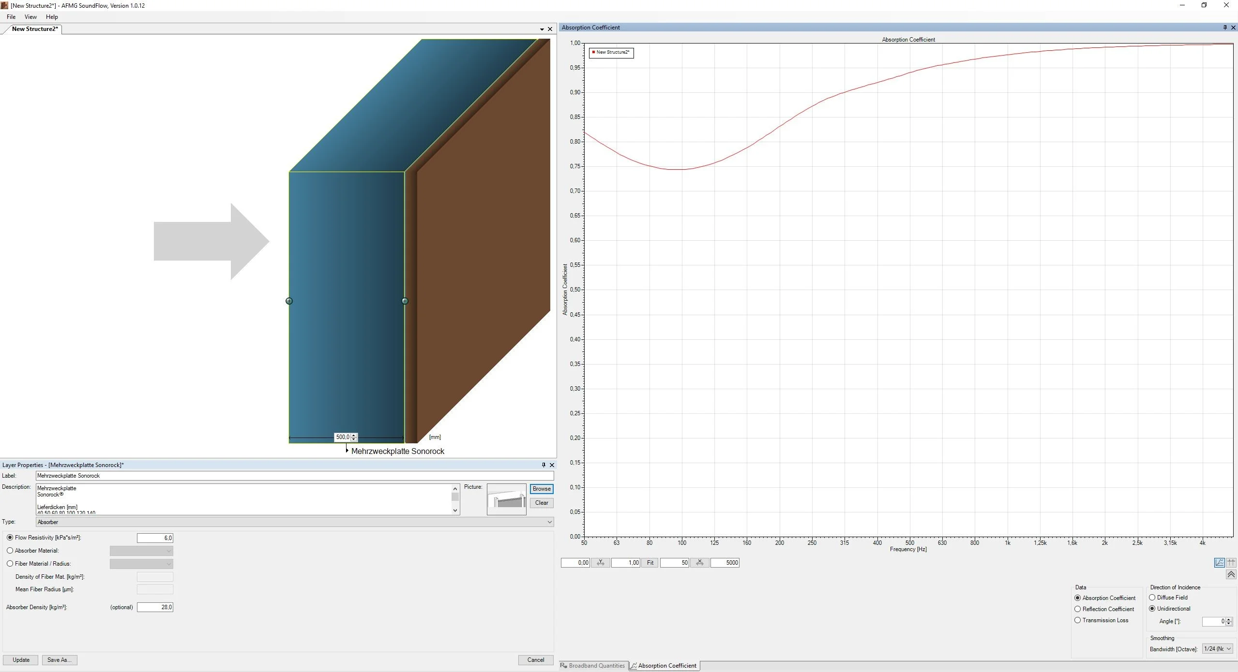The height and width of the screenshot is (672, 1238).
Task: Click the Angle field spinner arrows
Action: pyautogui.click(x=1229, y=622)
